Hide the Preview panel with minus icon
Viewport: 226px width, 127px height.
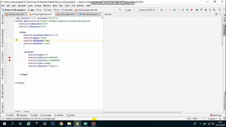220,14
